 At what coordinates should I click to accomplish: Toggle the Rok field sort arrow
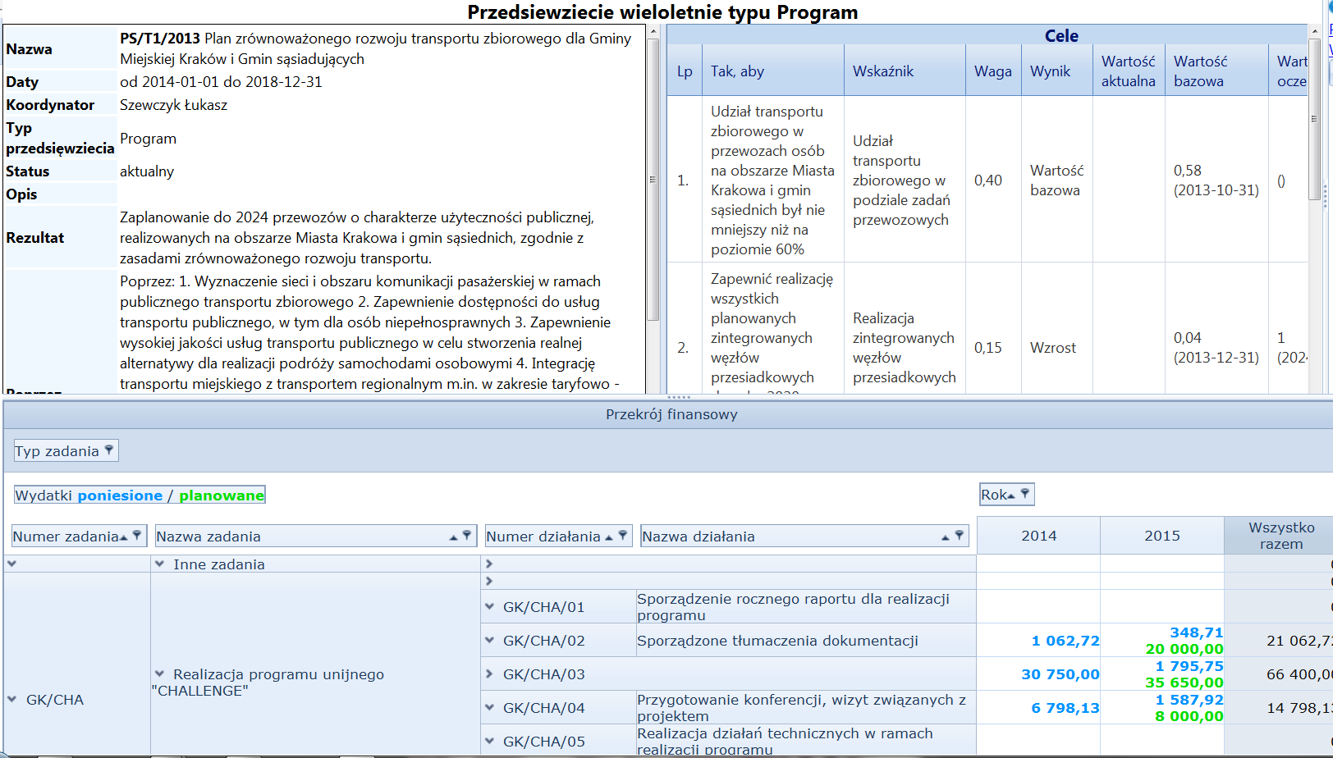pos(1011,495)
